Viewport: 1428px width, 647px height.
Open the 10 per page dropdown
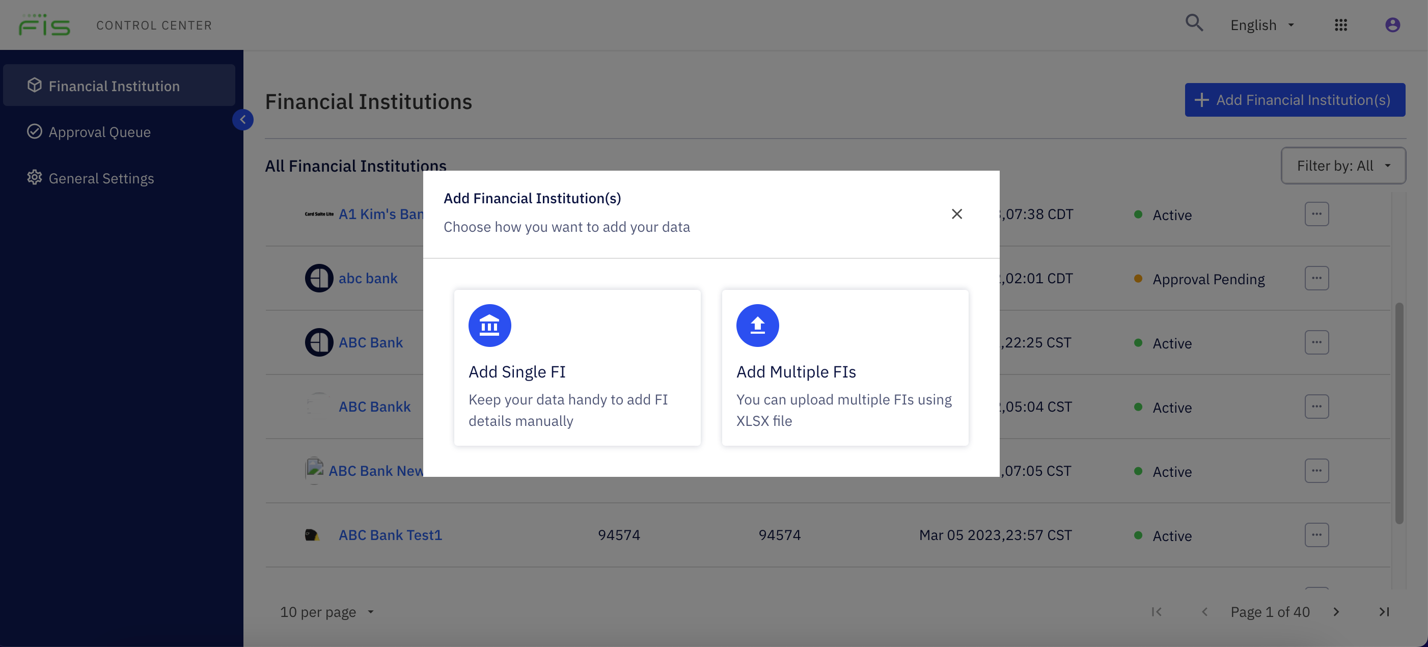[326, 611]
